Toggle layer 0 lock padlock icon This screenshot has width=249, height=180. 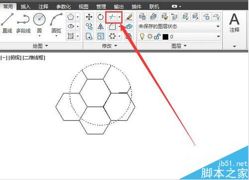(x=157, y=36)
